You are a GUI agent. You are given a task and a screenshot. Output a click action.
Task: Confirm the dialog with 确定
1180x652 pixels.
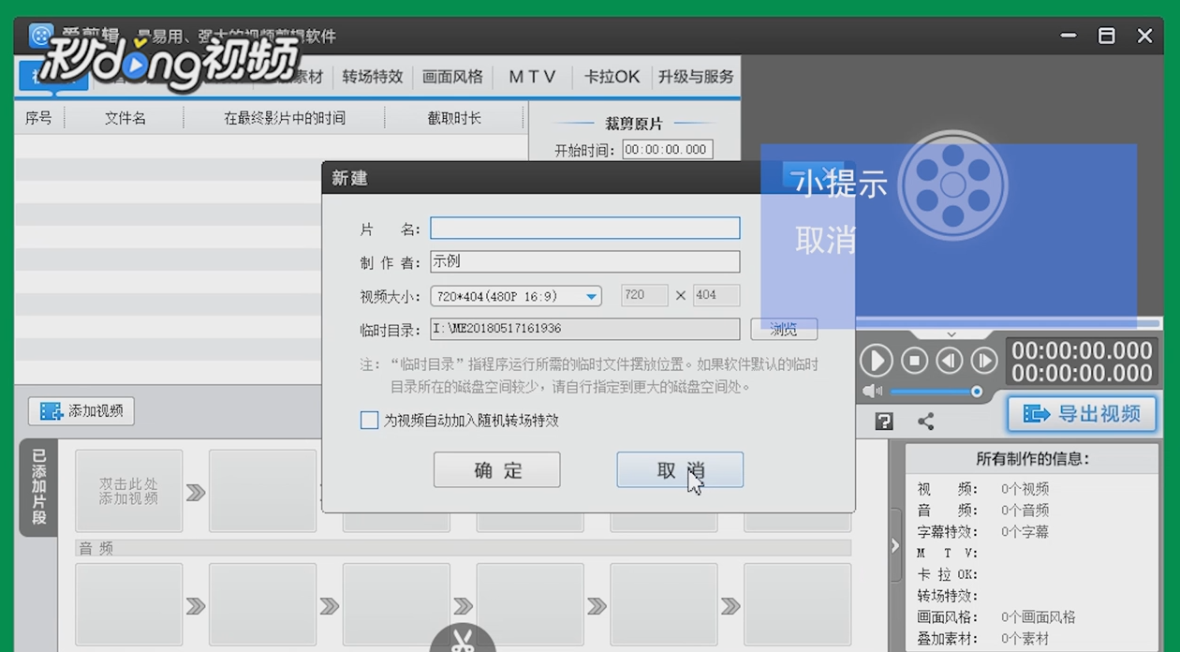coord(496,470)
